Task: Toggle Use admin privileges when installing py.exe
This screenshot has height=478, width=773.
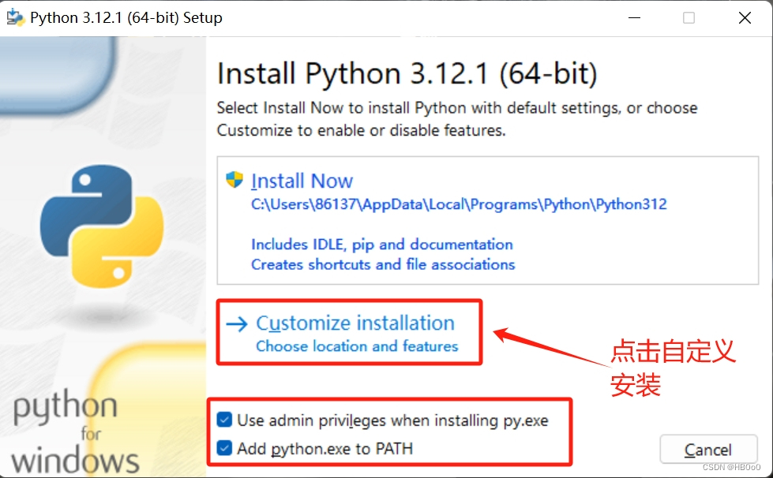Action: (x=224, y=420)
